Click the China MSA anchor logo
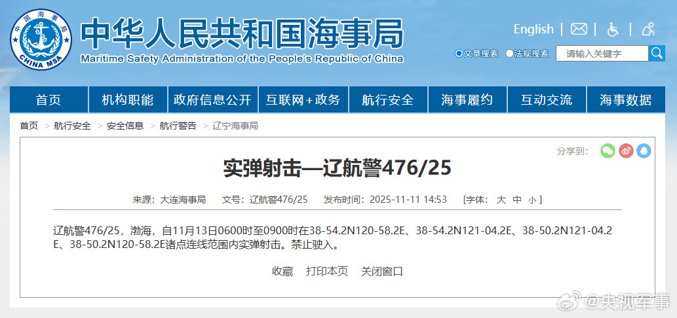The width and height of the screenshot is (677, 318). 41,39
